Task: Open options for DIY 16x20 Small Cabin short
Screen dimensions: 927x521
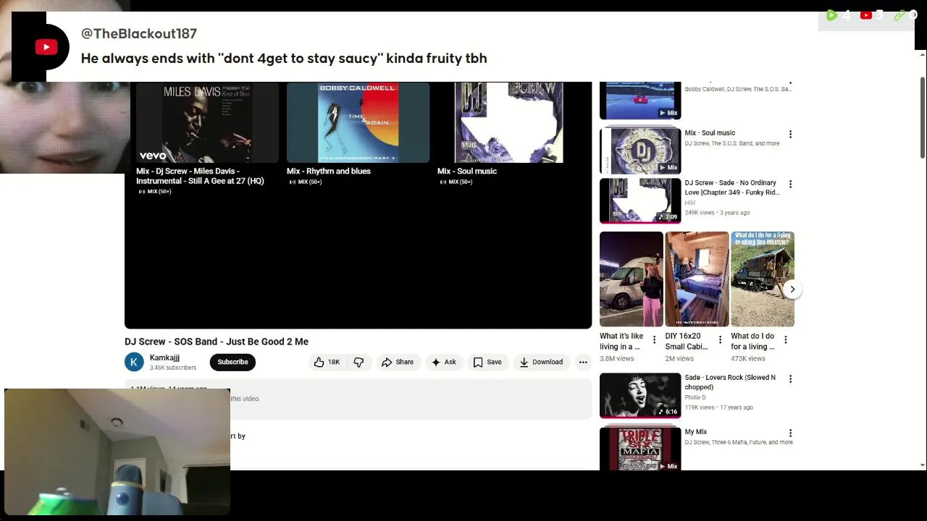Action: point(720,339)
